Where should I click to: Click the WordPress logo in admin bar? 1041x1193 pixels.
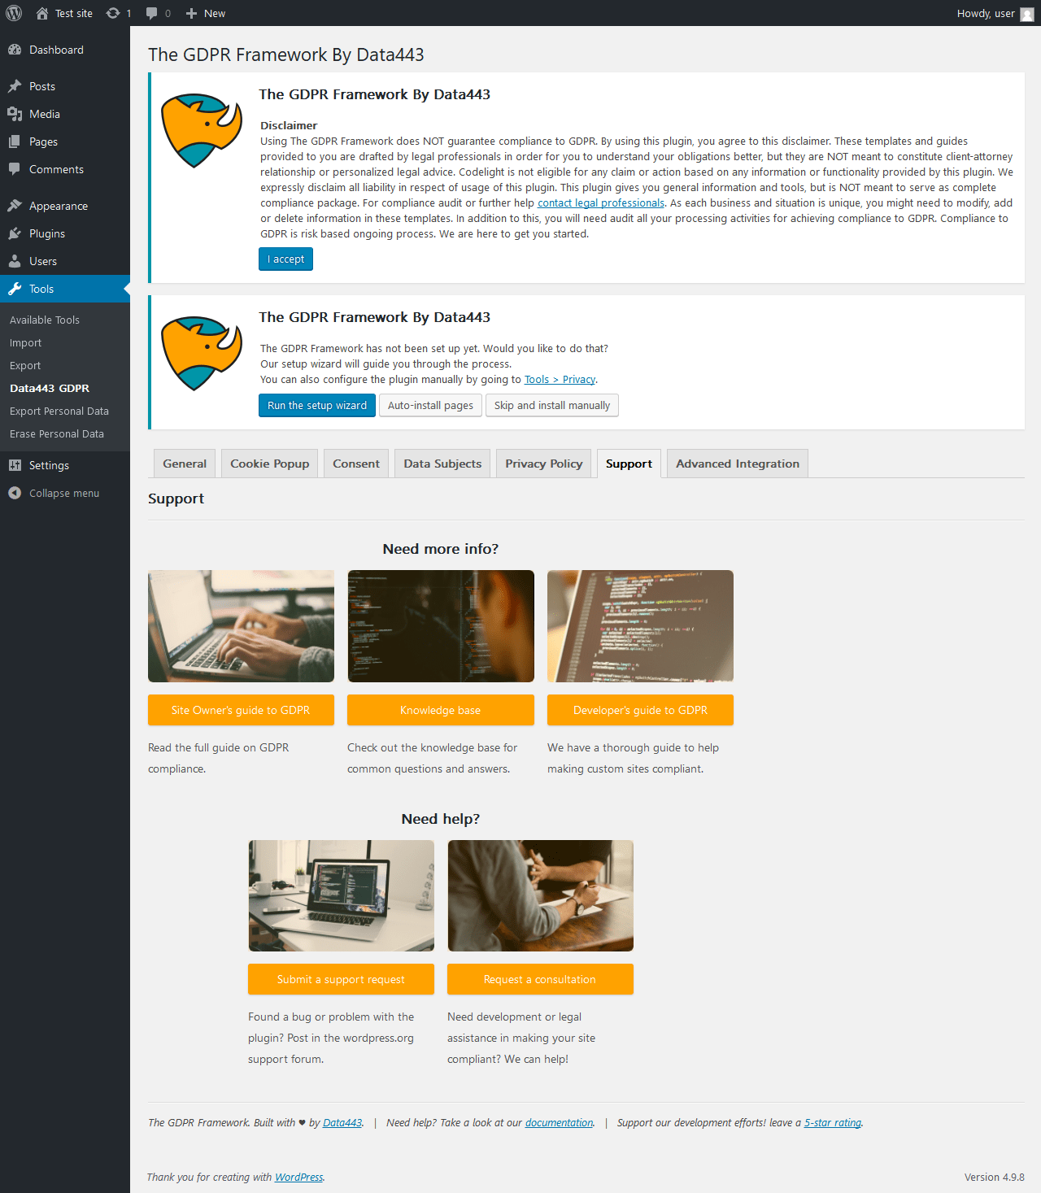point(14,13)
